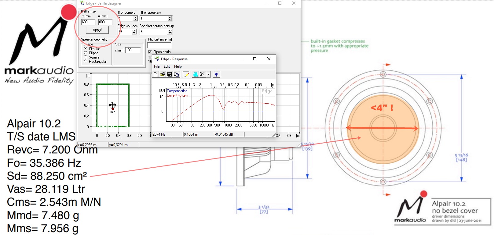Click the -0,04545 dB status bar readout
Screen dimensions: 494x235
tap(229, 134)
